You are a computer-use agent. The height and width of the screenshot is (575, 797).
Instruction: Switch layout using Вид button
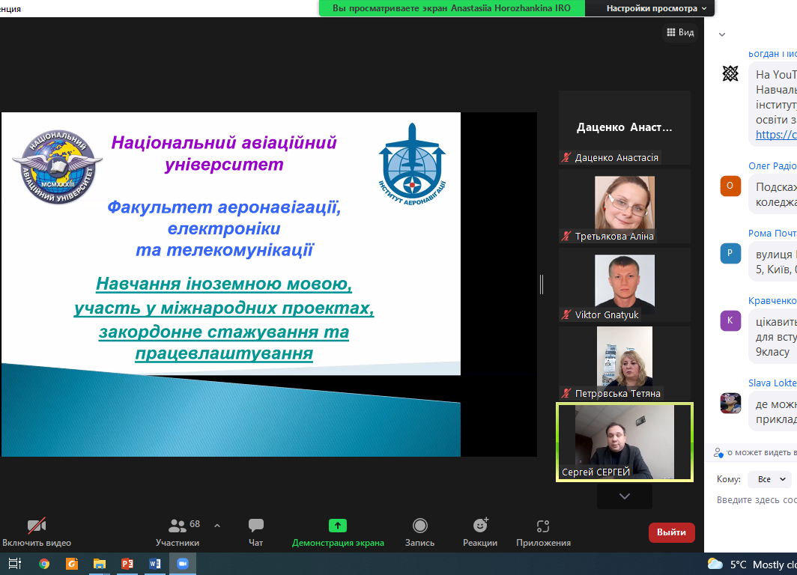pyautogui.click(x=680, y=32)
